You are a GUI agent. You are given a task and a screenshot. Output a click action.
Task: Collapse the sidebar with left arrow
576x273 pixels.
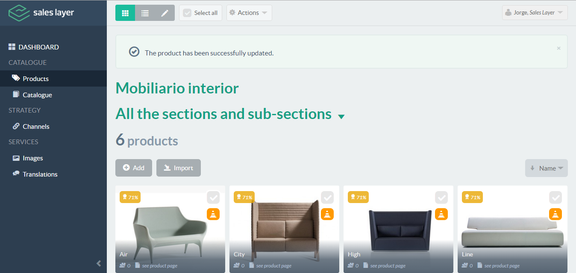point(99,263)
